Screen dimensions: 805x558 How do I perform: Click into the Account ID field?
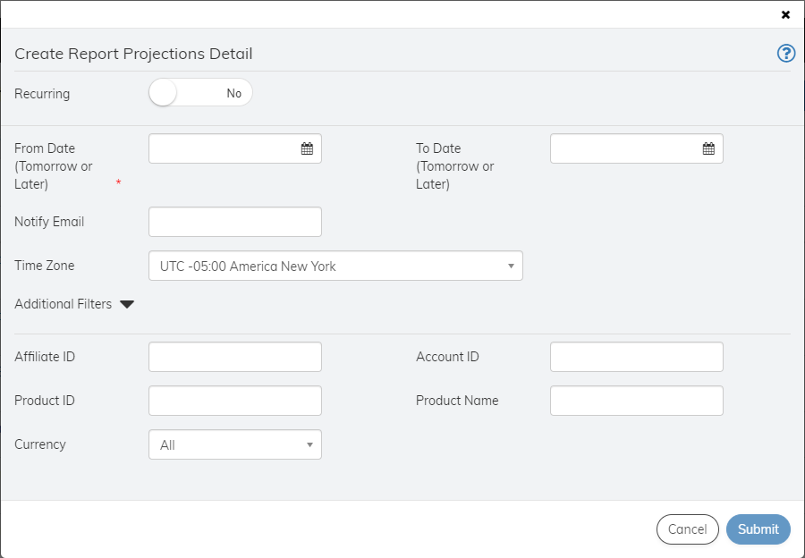pos(637,357)
